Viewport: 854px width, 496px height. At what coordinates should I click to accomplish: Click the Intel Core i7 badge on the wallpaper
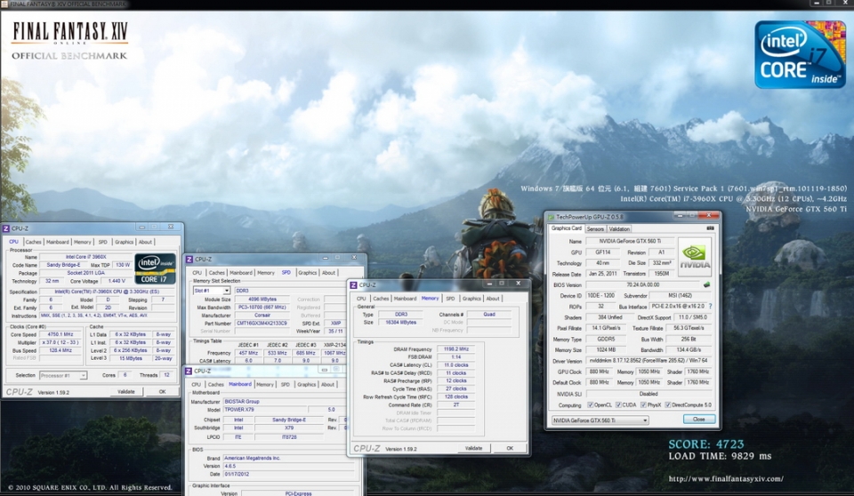(800, 55)
